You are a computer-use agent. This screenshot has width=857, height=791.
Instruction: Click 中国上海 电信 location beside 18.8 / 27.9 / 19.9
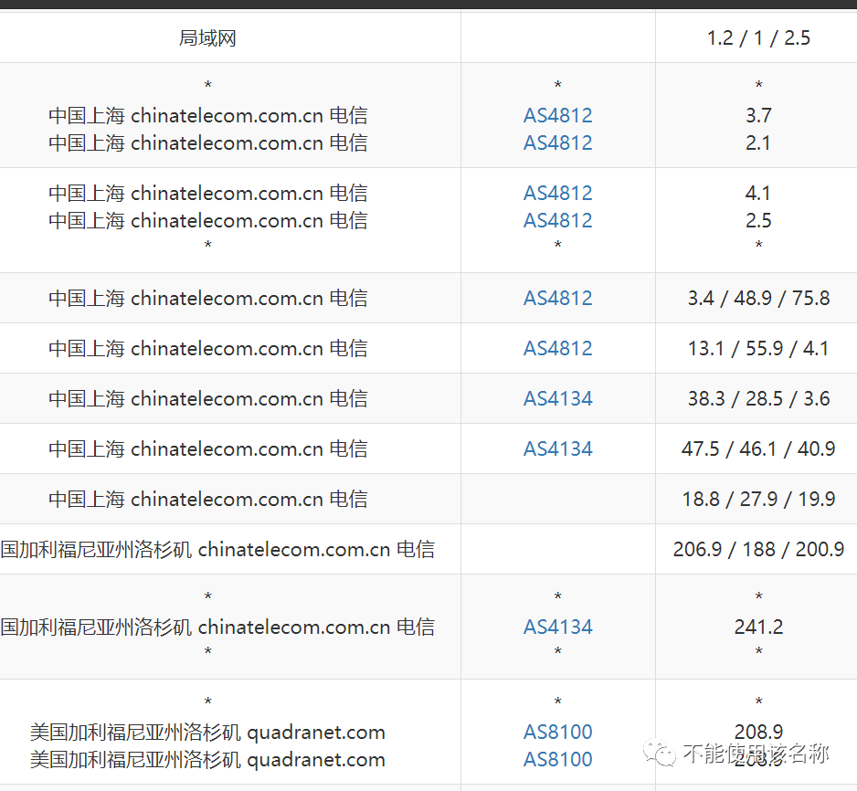click(207, 499)
